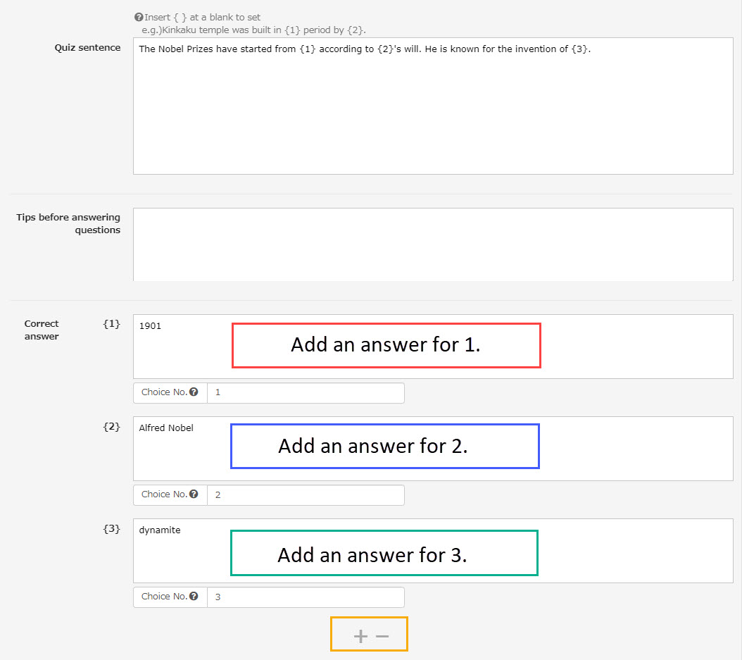Edit the Choice No. input showing 1
Image resolution: width=742 pixels, height=660 pixels.
click(306, 393)
